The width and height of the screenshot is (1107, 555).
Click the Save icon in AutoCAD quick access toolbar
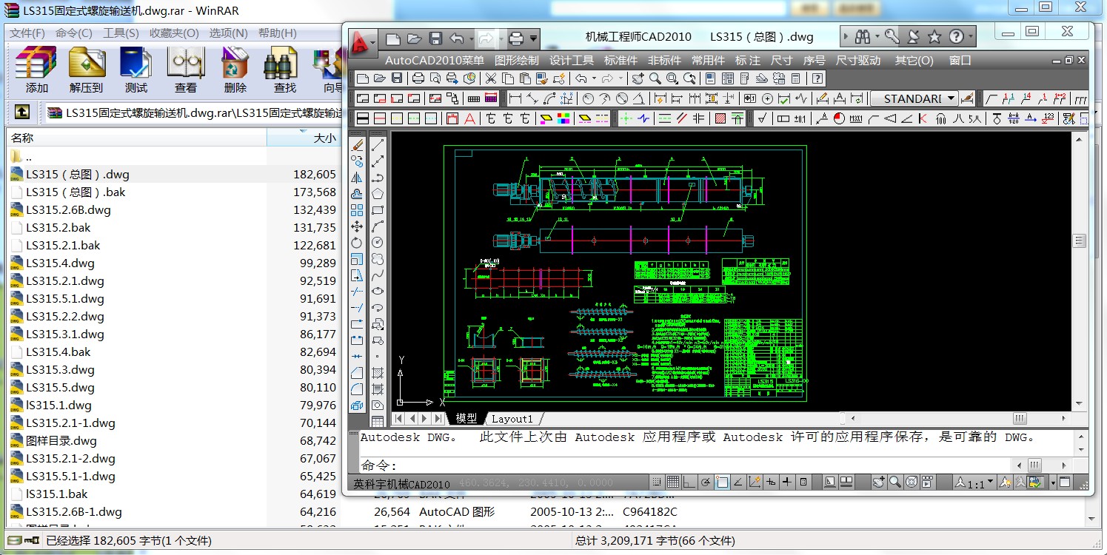[x=436, y=38]
